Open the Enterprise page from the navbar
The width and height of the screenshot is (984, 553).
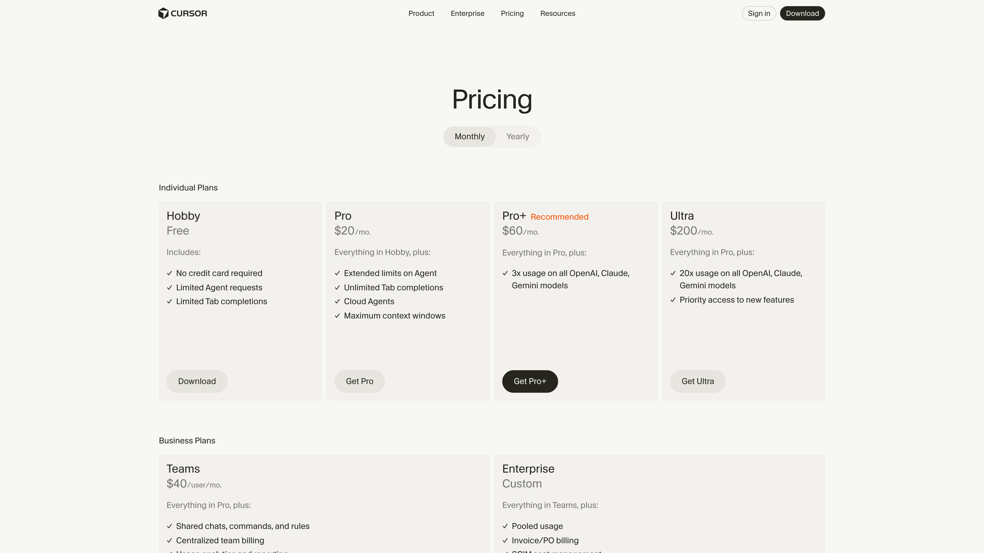coord(467,13)
